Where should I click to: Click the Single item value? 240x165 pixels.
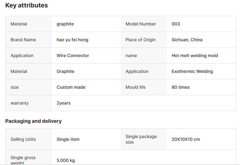tap(68, 139)
